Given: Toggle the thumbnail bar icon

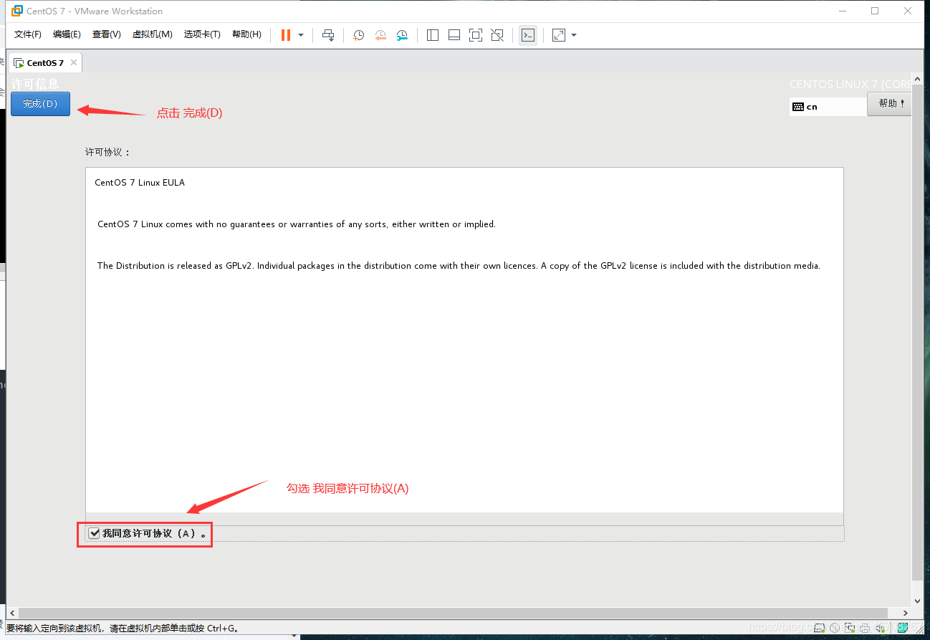Looking at the screenshot, I should [454, 35].
